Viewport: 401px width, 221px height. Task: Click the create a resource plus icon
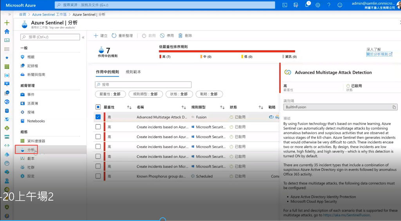point(7,23)
